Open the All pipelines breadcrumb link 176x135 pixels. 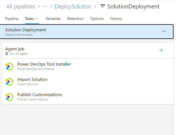(21, 7)
